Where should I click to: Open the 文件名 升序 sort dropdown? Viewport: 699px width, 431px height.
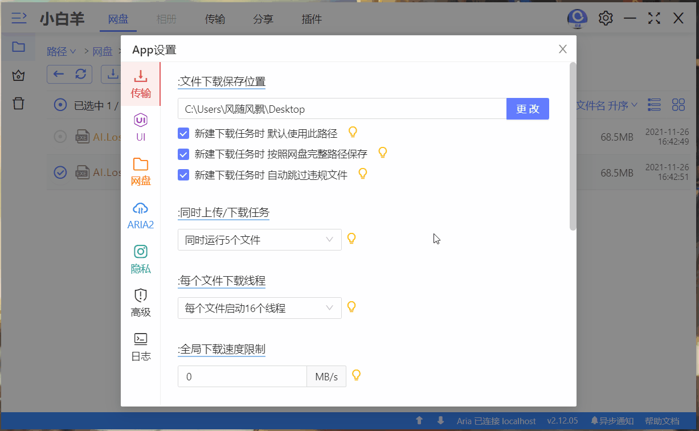pos(607,105)
